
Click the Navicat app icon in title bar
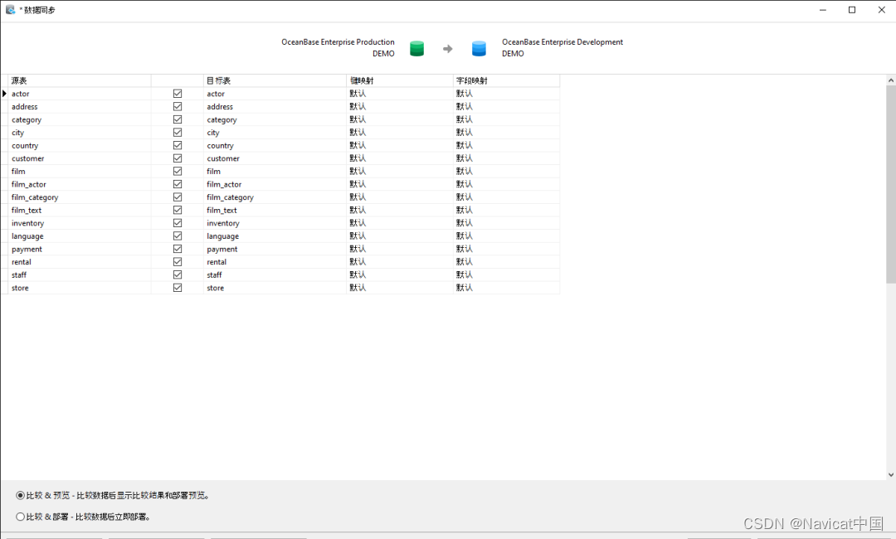click(x=10, y=10)
